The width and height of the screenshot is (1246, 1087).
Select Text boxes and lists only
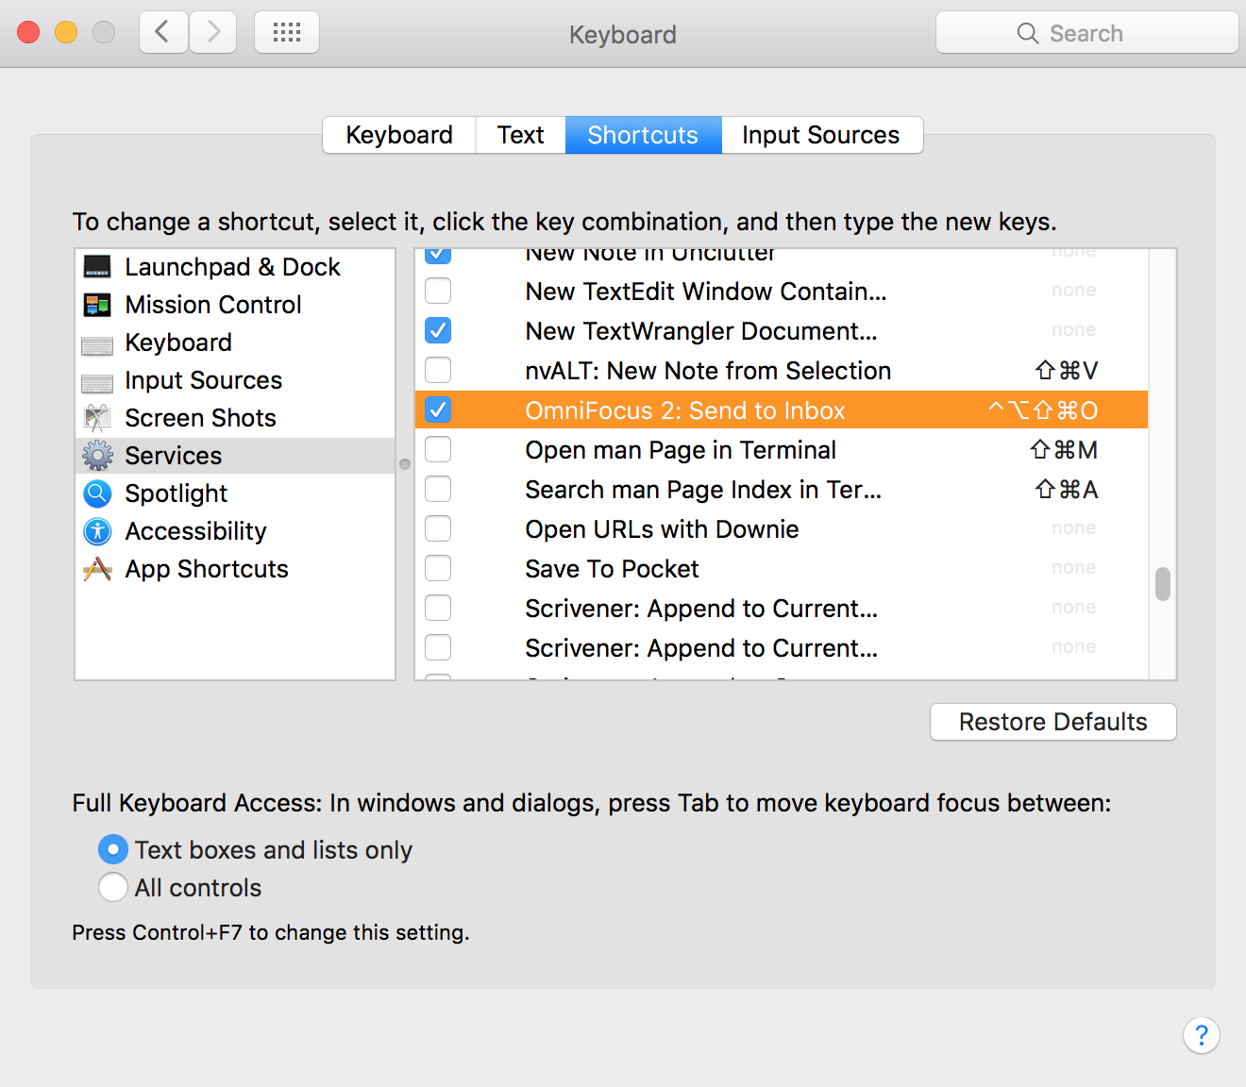point(113,849)
